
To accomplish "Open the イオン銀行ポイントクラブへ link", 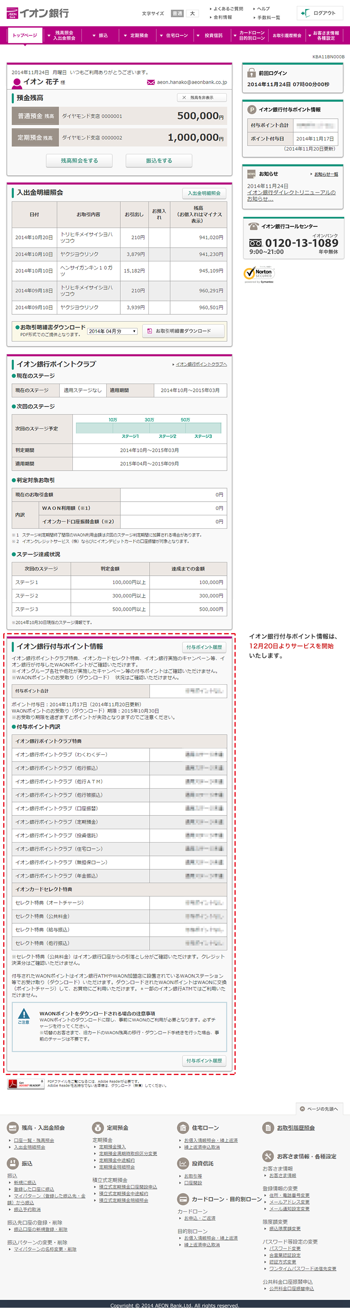I will [201, 364].
